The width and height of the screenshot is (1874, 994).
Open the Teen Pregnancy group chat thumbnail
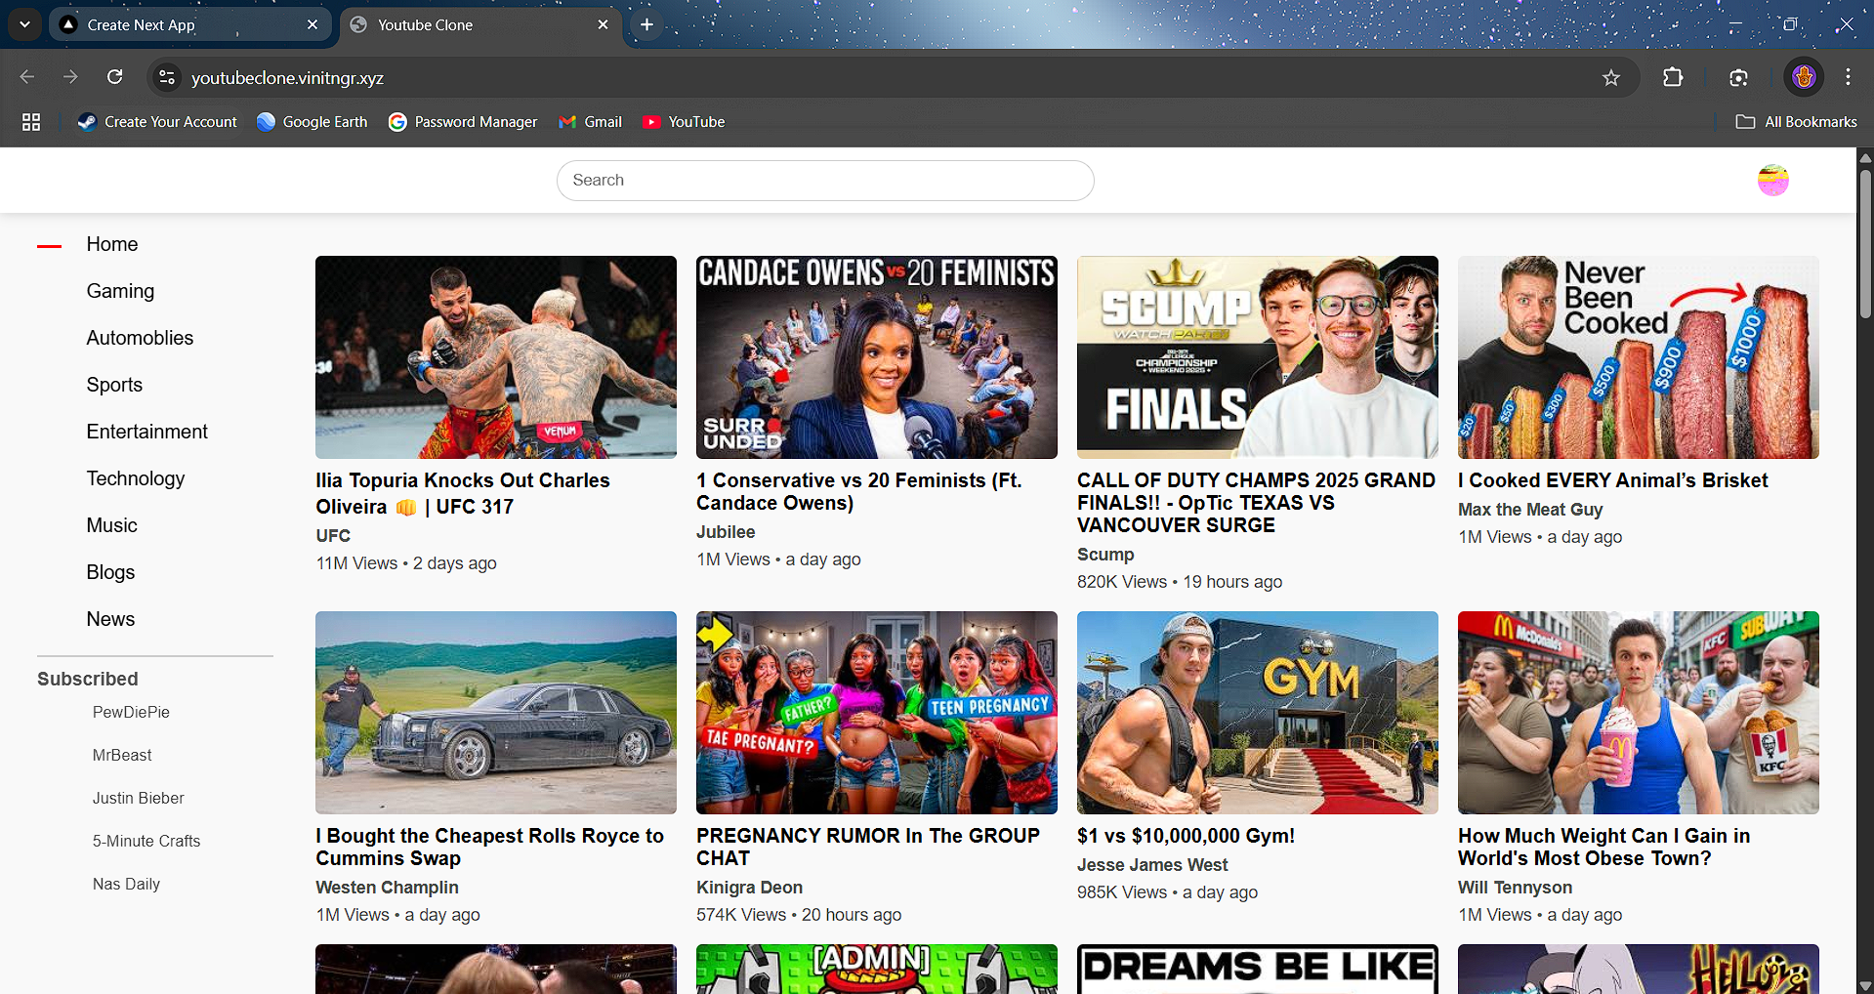point(877,713)
